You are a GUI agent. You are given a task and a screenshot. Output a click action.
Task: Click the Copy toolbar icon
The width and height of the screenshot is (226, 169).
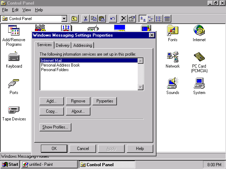click(94, 19)
